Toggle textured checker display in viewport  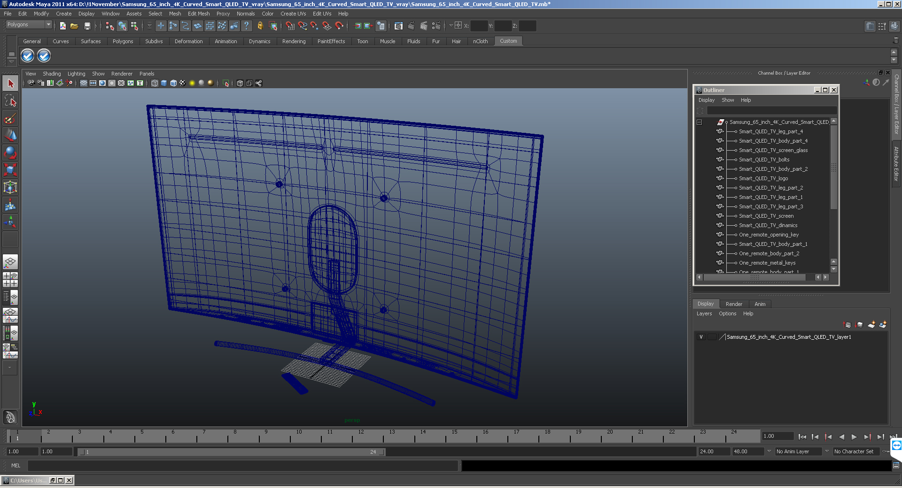[183, 83]
